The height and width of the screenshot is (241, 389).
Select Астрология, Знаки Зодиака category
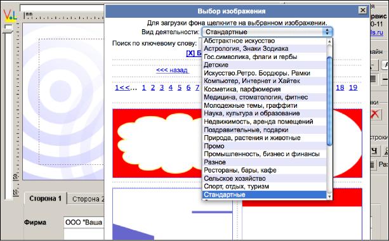pos(265,49)
